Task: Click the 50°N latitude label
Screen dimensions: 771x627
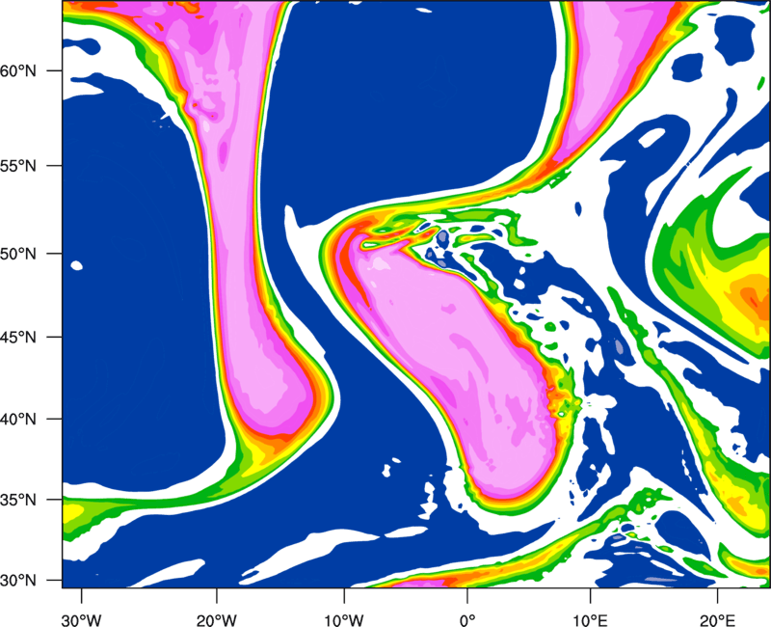Action: 18,254
